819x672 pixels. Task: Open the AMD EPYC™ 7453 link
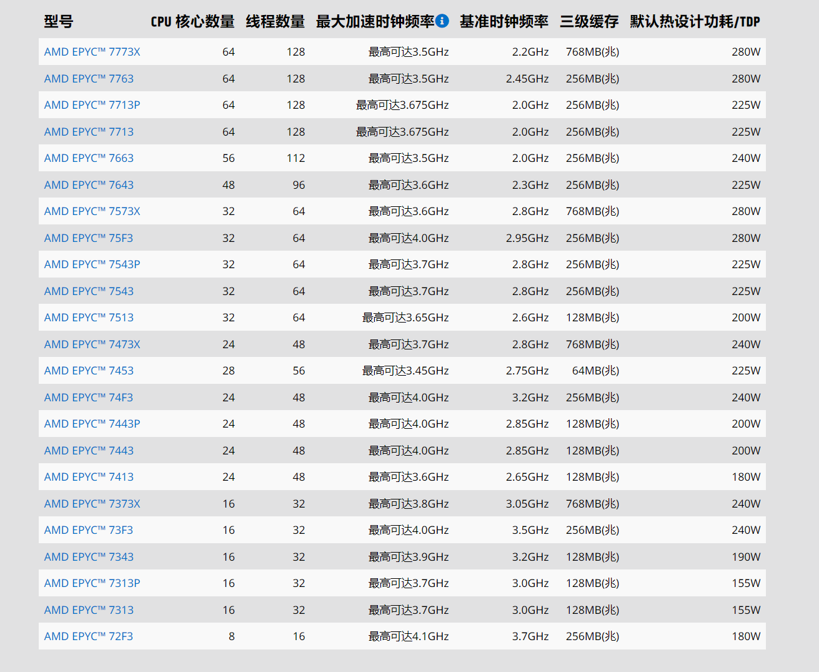click(89, 371)
